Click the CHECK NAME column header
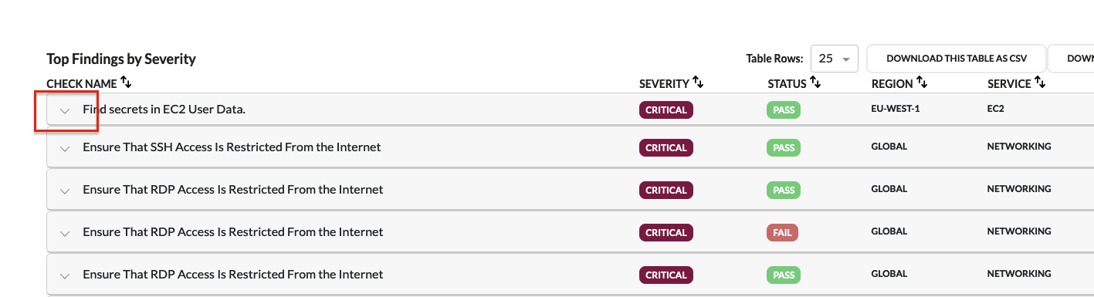Image resolution: width=1094 pixels, height=297 pixels. [x=82, y=83]
